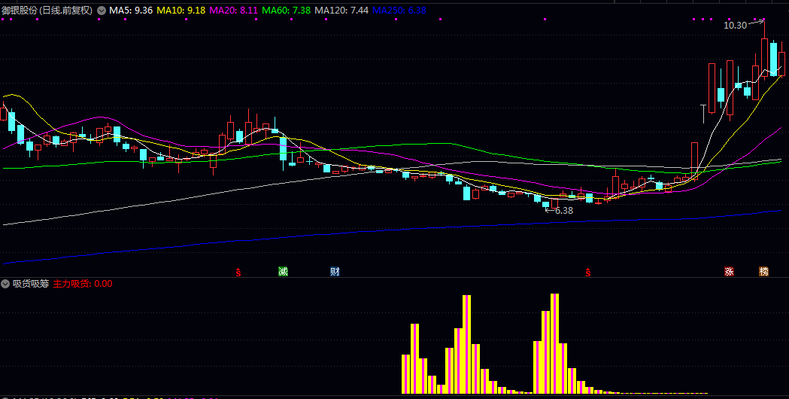Expand the 吸货吸筹 indicator dropdown arrow
The width and height of the screenshot is (789, 399).
pyautogui.click(x=5, y=284)
